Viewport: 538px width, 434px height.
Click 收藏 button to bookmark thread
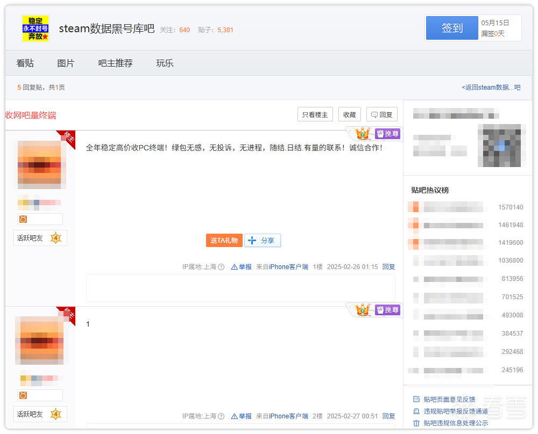(x=349, y=114)
